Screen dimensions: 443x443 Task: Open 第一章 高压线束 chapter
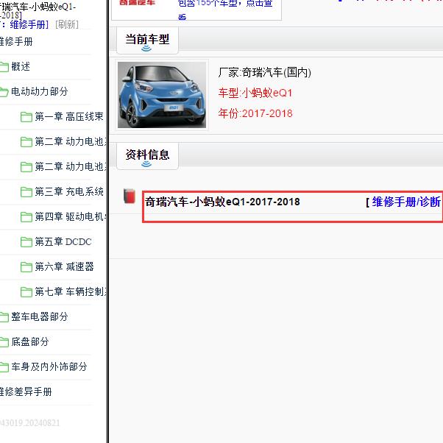pos(69,116)
